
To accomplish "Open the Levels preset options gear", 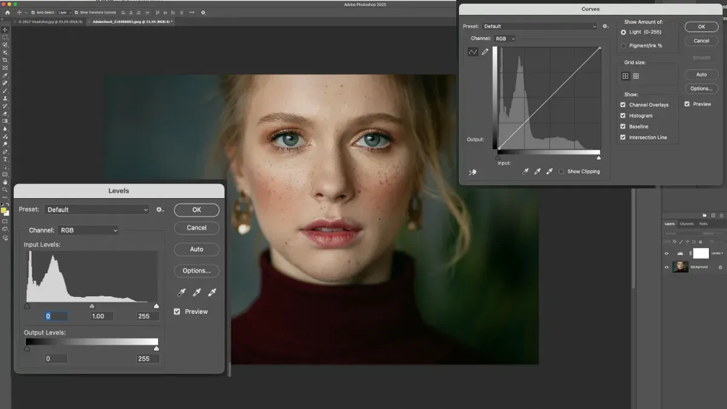I will tap(160, 210).
